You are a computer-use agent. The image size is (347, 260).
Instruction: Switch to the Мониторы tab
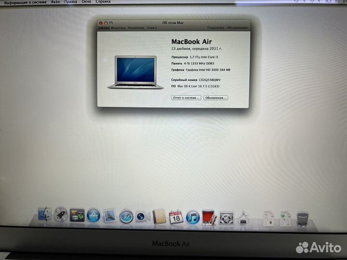coord(118,28)
